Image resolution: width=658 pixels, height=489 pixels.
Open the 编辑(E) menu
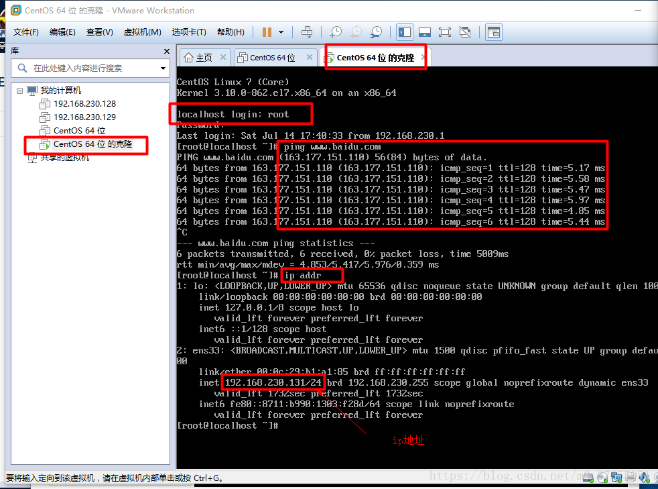click(62, 32)
